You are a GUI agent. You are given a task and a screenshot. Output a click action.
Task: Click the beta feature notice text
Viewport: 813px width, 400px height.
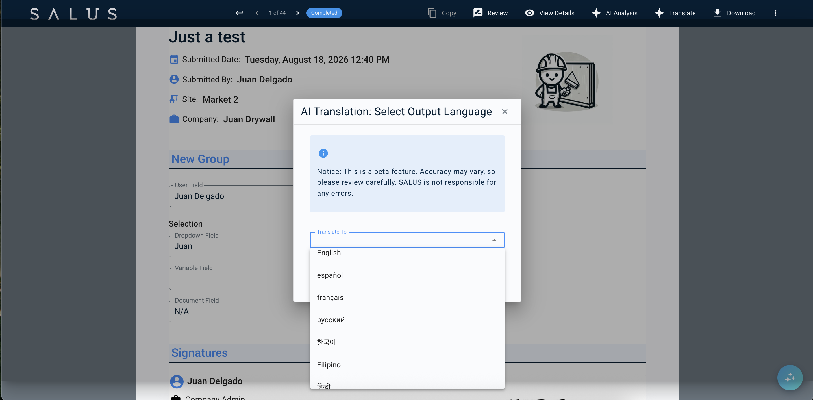click(406, 182)
